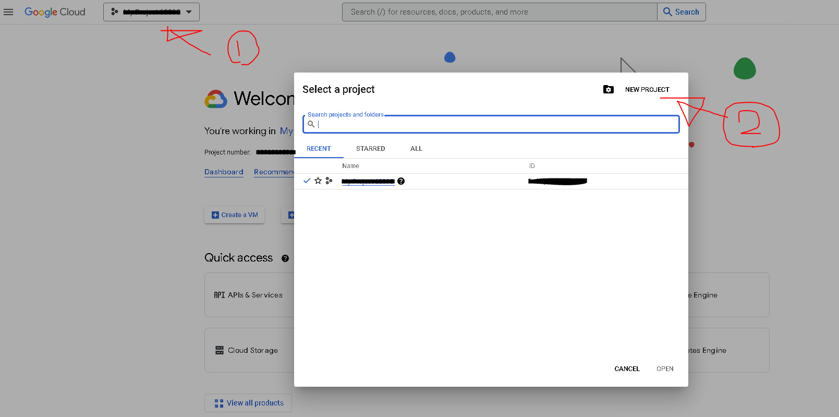The image size is (839, 417).
Task: Click the Search projects and folders field
Action: (491, 124)
